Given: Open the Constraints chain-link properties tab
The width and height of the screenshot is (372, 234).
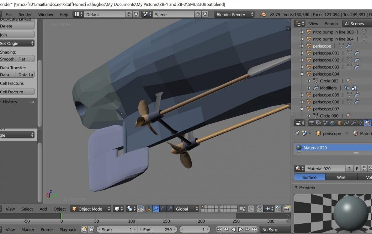Looking at the screenshot, I should tap(346, 123).
